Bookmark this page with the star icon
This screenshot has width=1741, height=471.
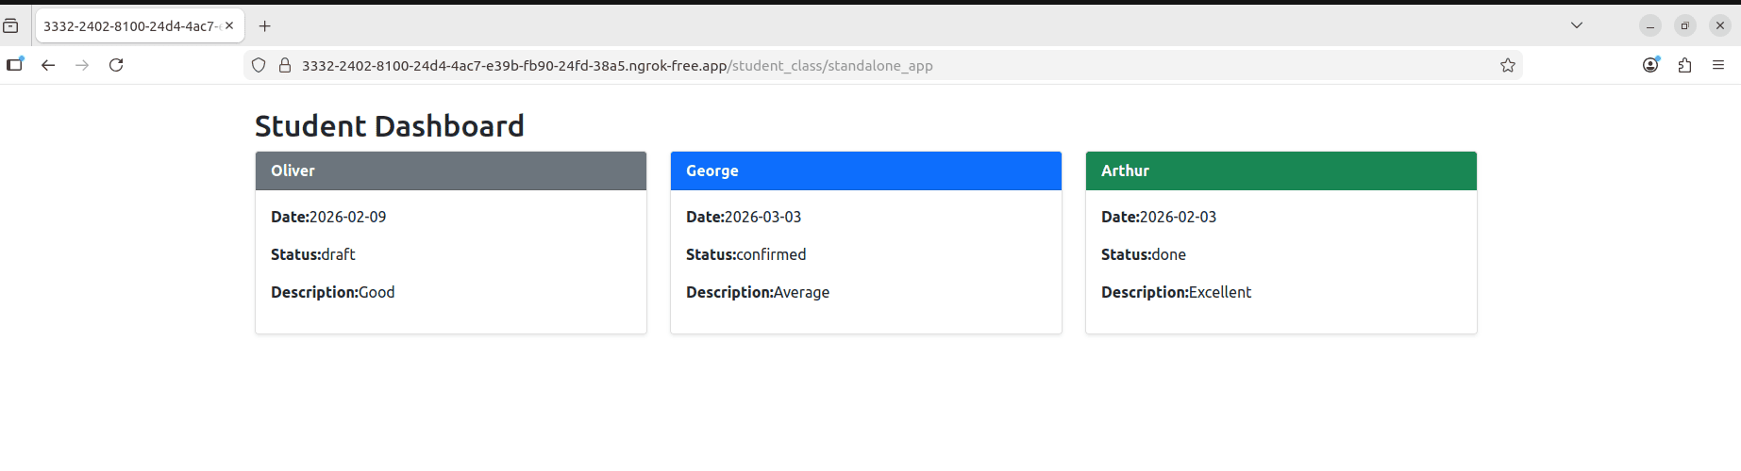pos(1508,65)
